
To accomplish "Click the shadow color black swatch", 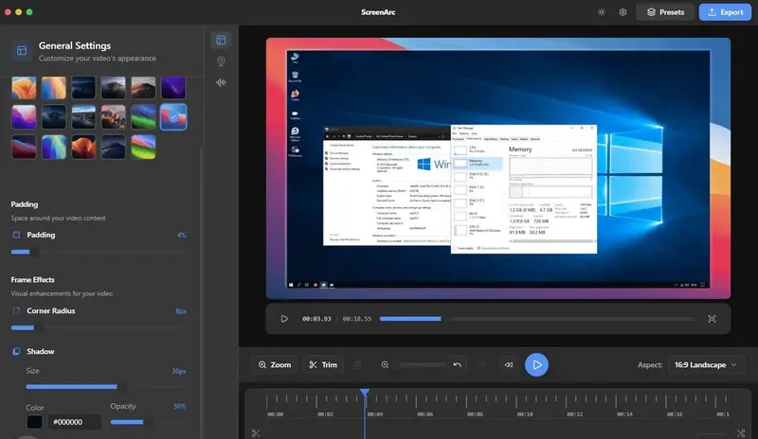I will point(34,422).
